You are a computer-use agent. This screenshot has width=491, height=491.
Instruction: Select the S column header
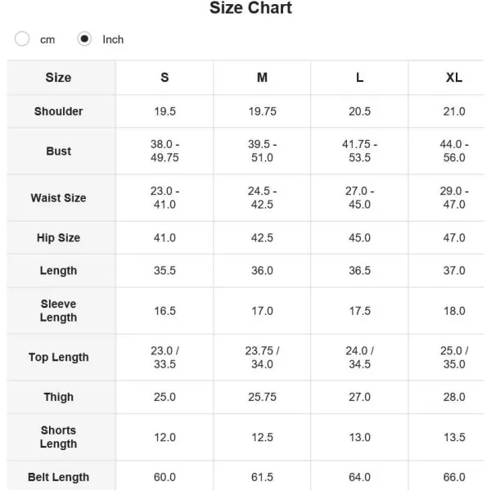point(164,78)
